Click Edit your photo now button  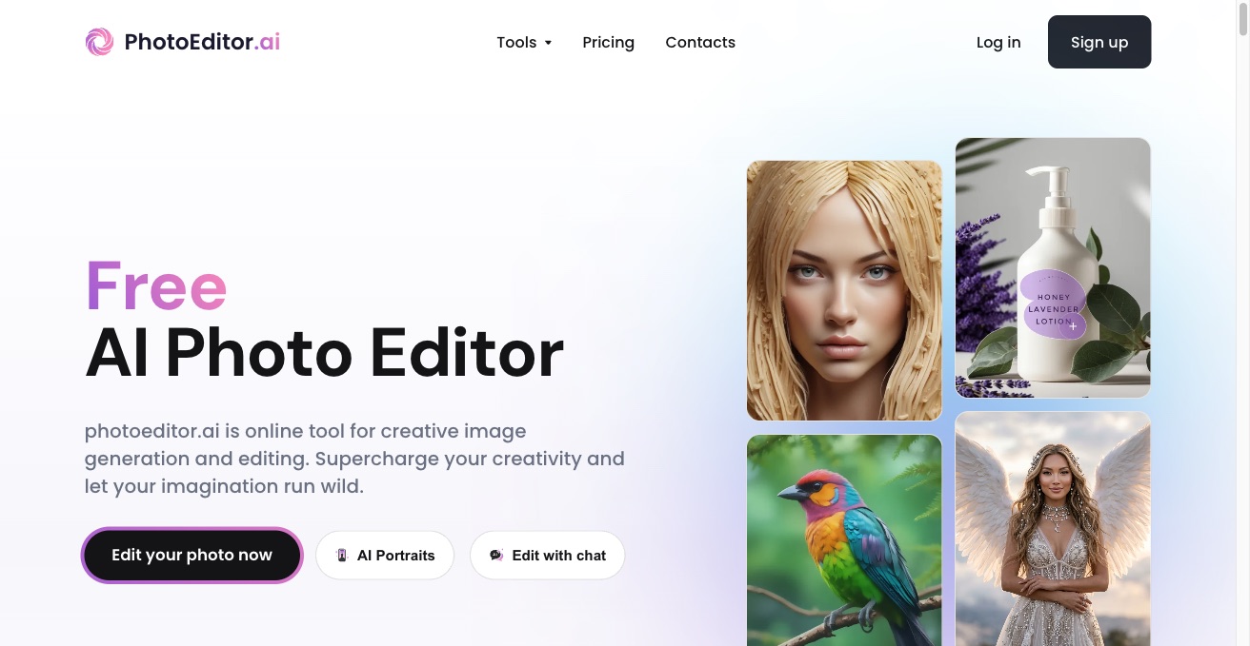pos(192,555)
